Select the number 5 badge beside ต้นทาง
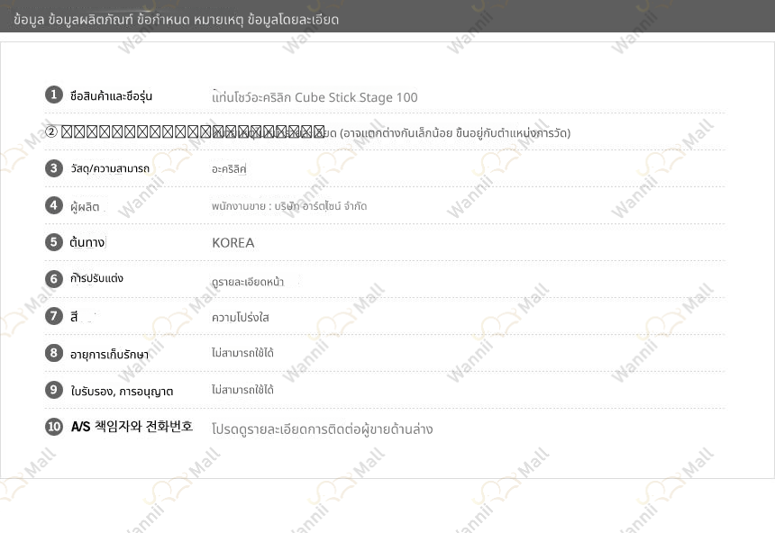 (x=54, y=242)
